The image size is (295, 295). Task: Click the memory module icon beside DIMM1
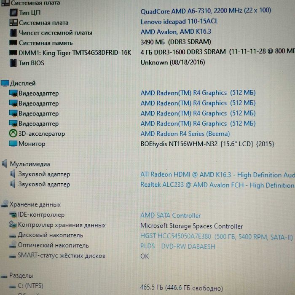tap(13, 53)
